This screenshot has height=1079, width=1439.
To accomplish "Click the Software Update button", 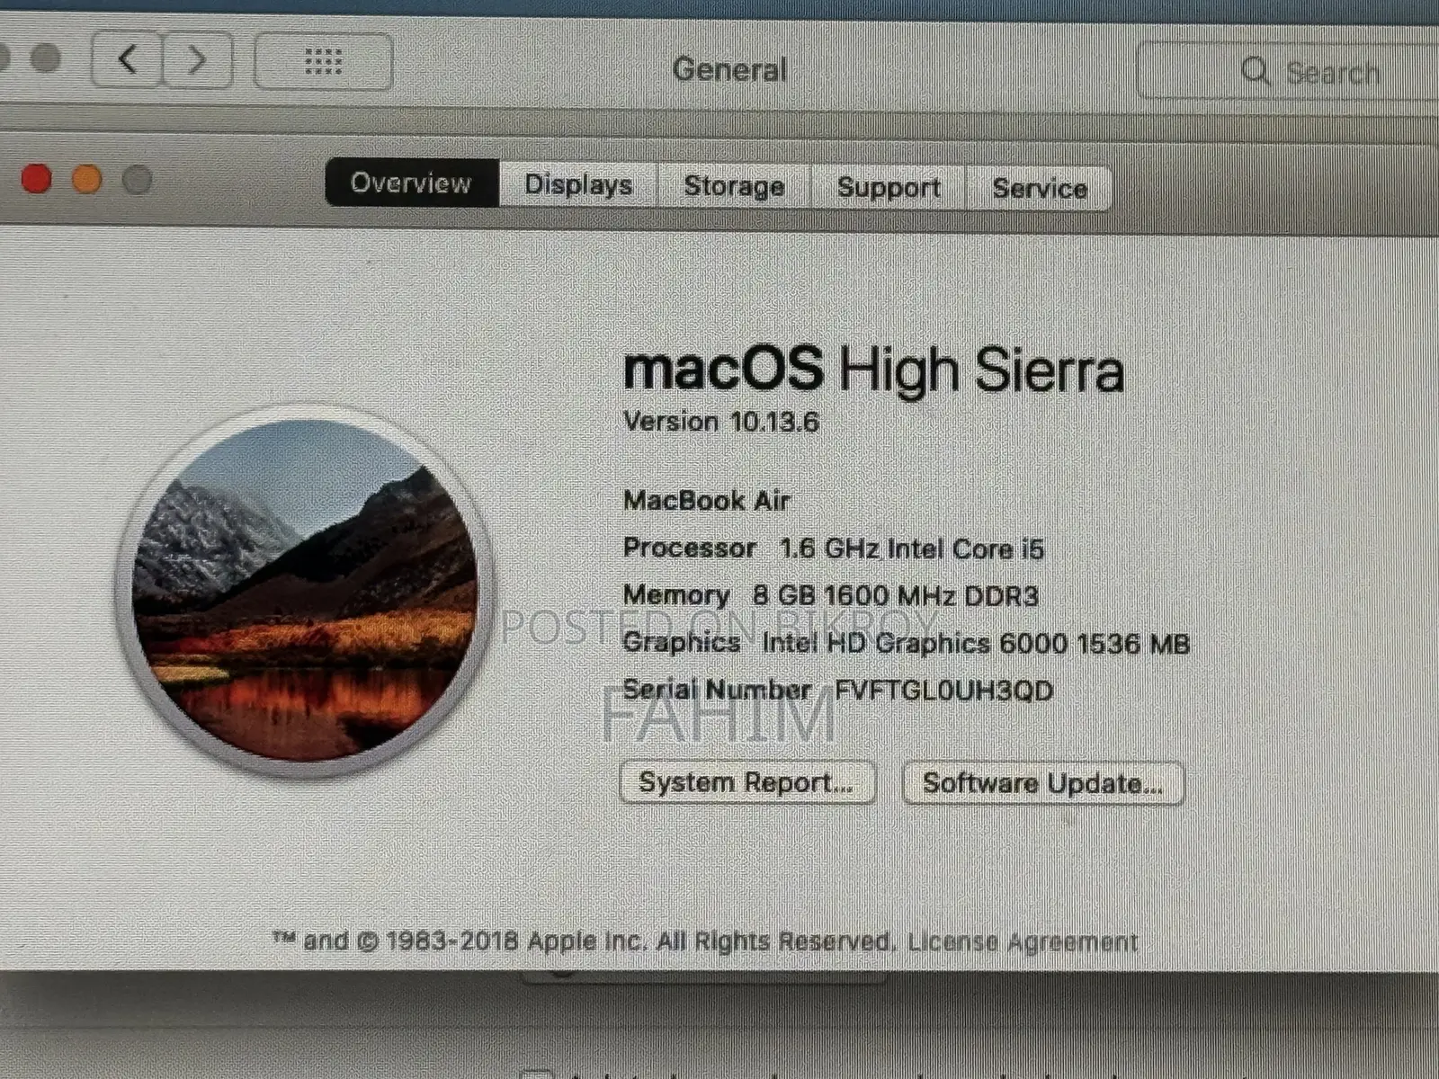I will [1043, 783].
